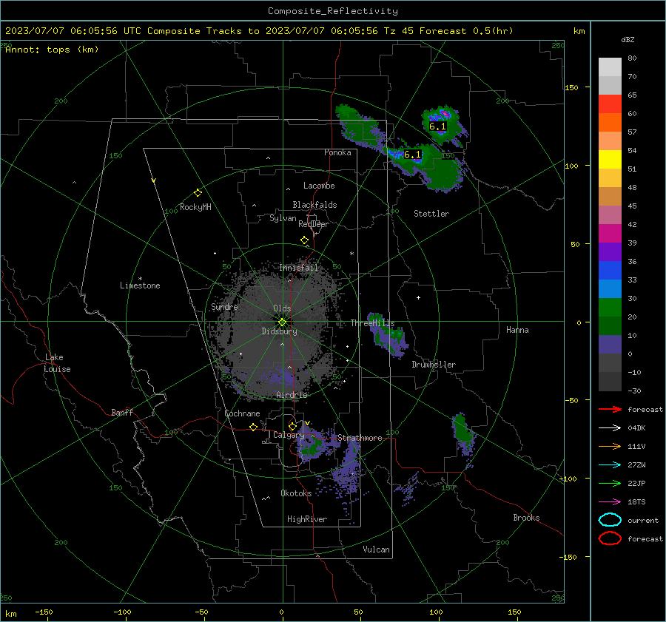Select the orange 111V arrow icon
This screenshot has width=666, height=622.
coord(610,446)
